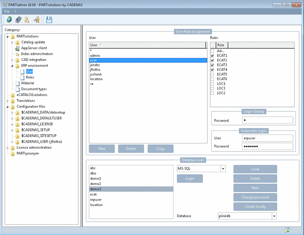Open the File menu
Screen dimensions: 304x235
click(7, 11)
